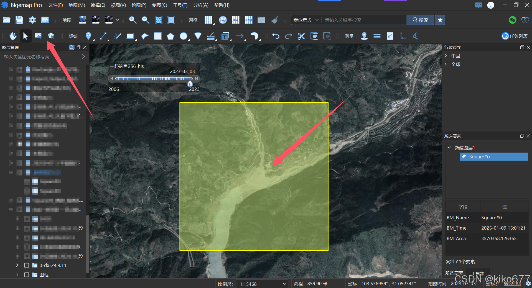Image resolution: width=532 pixels, height=288 pixels.
Task: Open the 分析(A) menu
Action: pos(201,5)
